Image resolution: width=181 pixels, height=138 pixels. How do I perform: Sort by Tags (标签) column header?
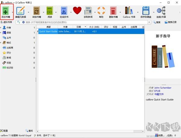115,27
